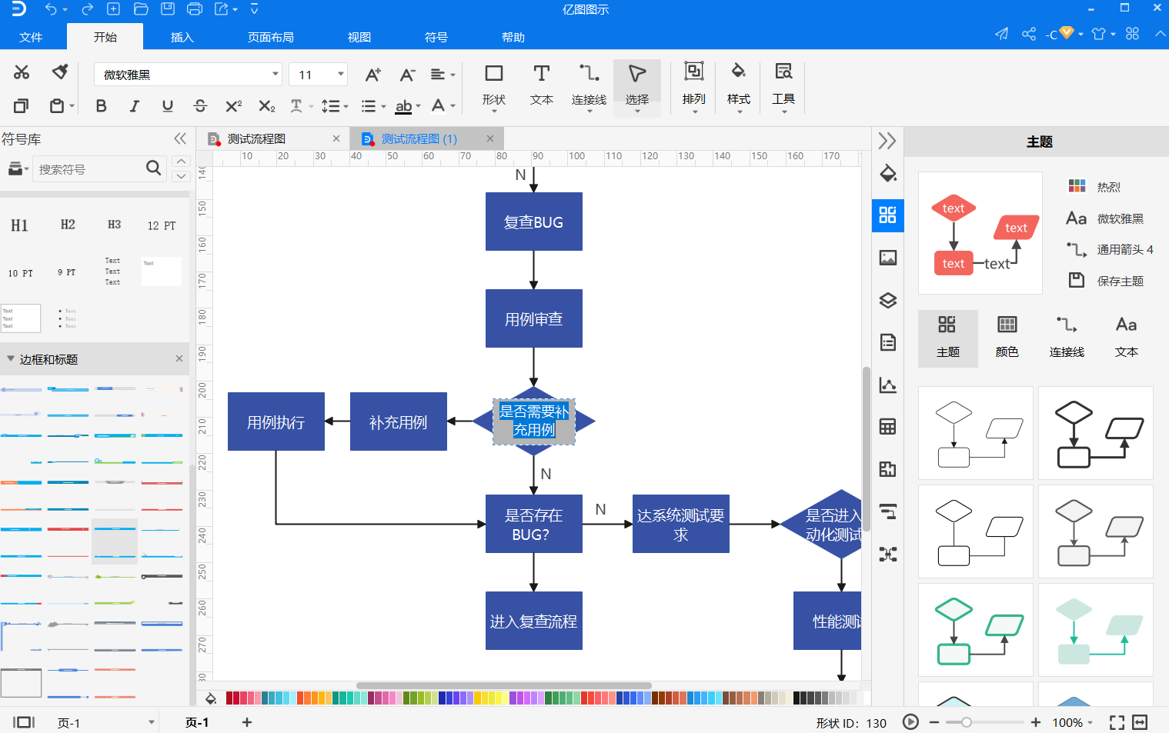Select the Format Painter brush icon
Viewport: 1169px width, 733px height.
[60, 72]
